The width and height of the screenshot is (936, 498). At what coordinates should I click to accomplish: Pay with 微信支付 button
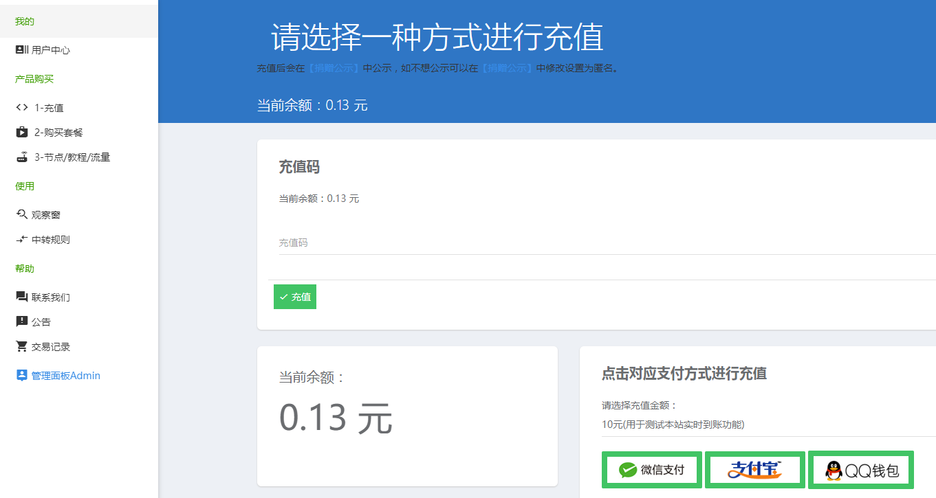coord(652,470)
